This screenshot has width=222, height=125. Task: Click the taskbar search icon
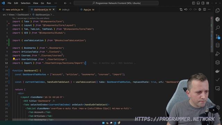tap(107, 123)
